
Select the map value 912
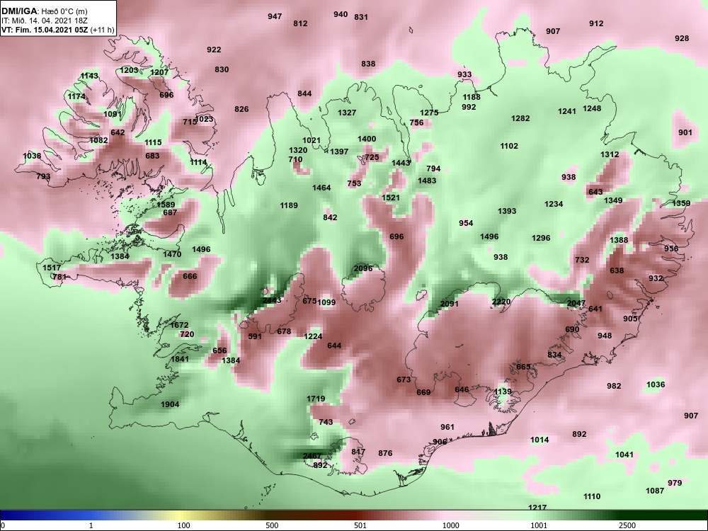[596, 23]
